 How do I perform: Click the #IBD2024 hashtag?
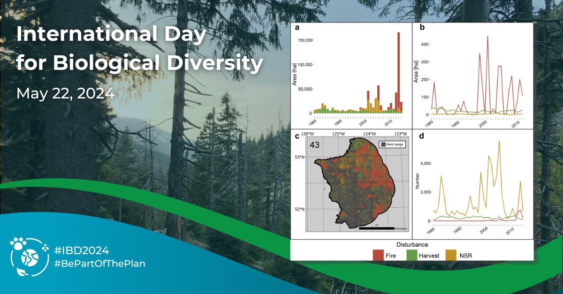[82, 251]
